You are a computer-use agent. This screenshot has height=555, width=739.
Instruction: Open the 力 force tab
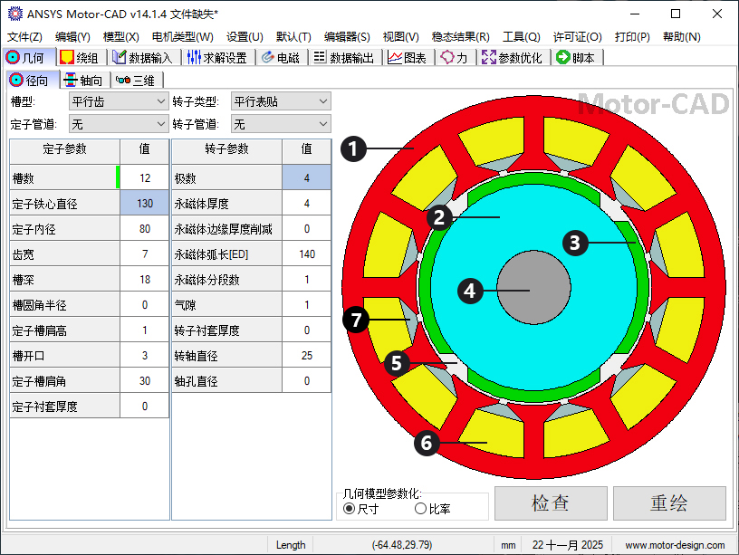455,57
